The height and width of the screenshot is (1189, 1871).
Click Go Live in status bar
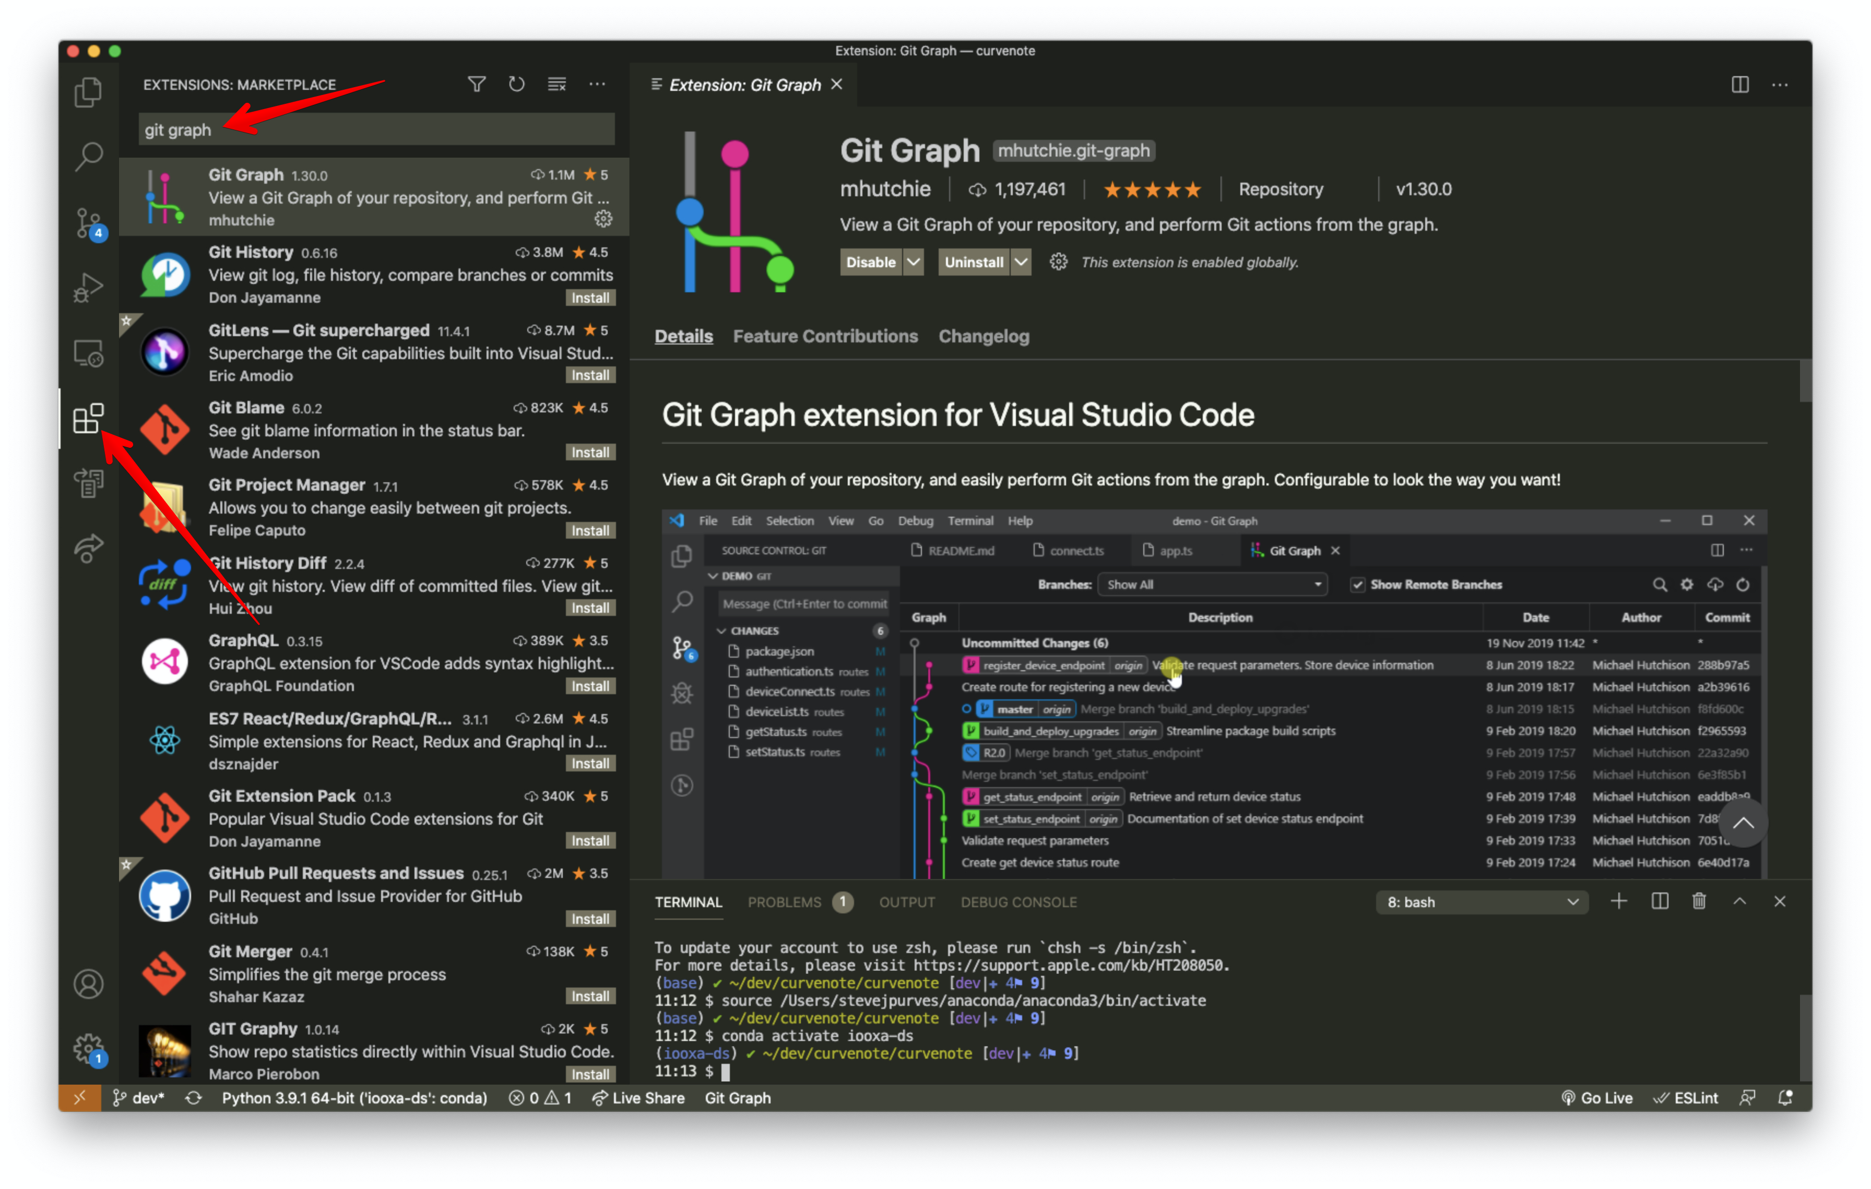point(1597,1097)
